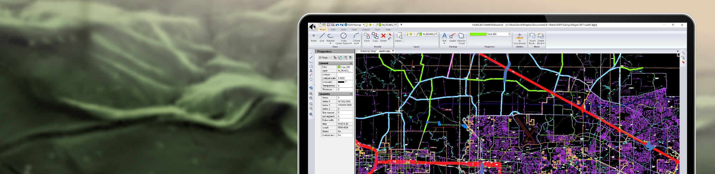Switch to the Drawing1.dwg document tab

pyautogui.click(x=368, y=51)
